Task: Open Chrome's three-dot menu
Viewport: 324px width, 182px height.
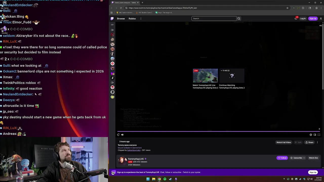Action: 321,8
